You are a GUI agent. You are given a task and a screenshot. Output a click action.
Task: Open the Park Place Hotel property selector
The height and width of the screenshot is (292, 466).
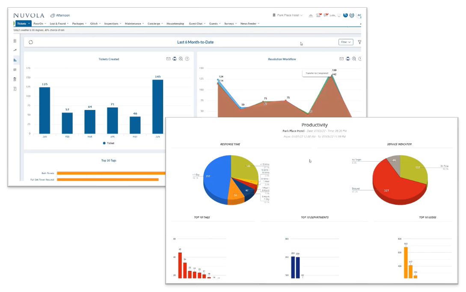[x=288, y=15]
